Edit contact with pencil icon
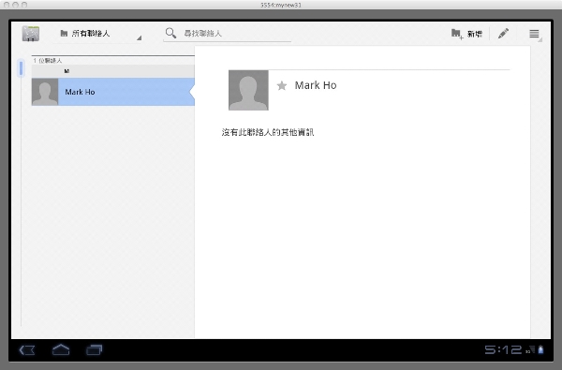 (x=503, y=34)
